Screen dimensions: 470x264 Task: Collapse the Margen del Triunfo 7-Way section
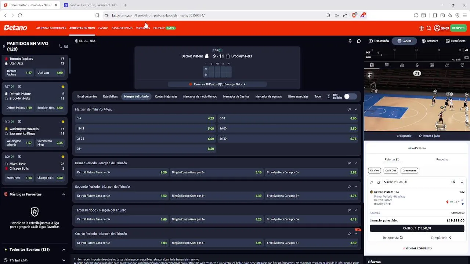pyautogui.click(x=356, y=109)
